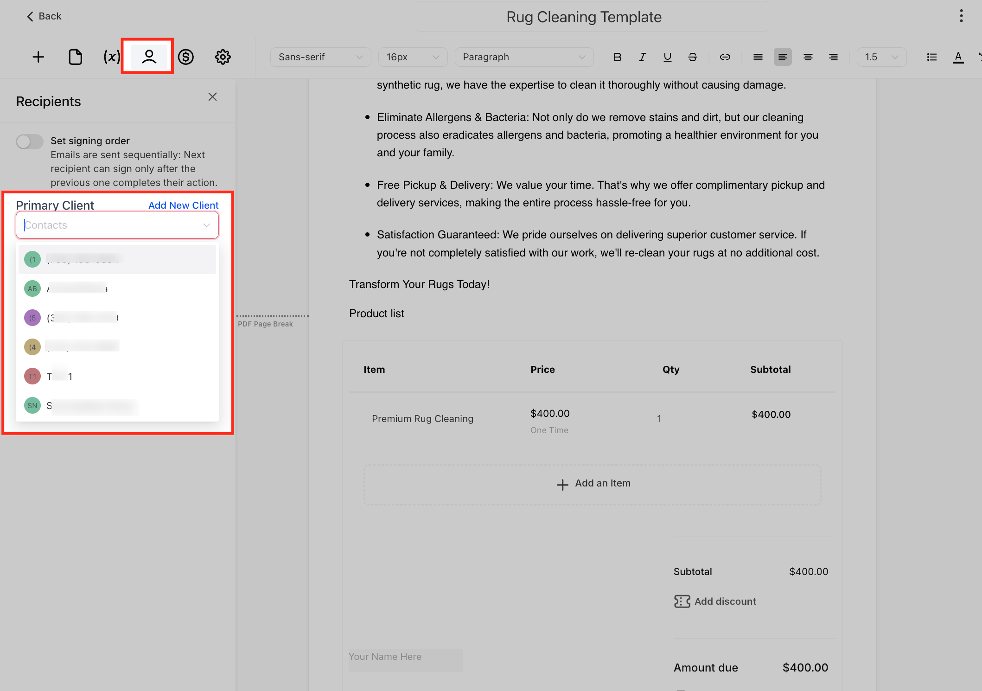The height and width of the screenshot is (691, 982).
Task: Click Add an Item button
Action: [593, 484]
